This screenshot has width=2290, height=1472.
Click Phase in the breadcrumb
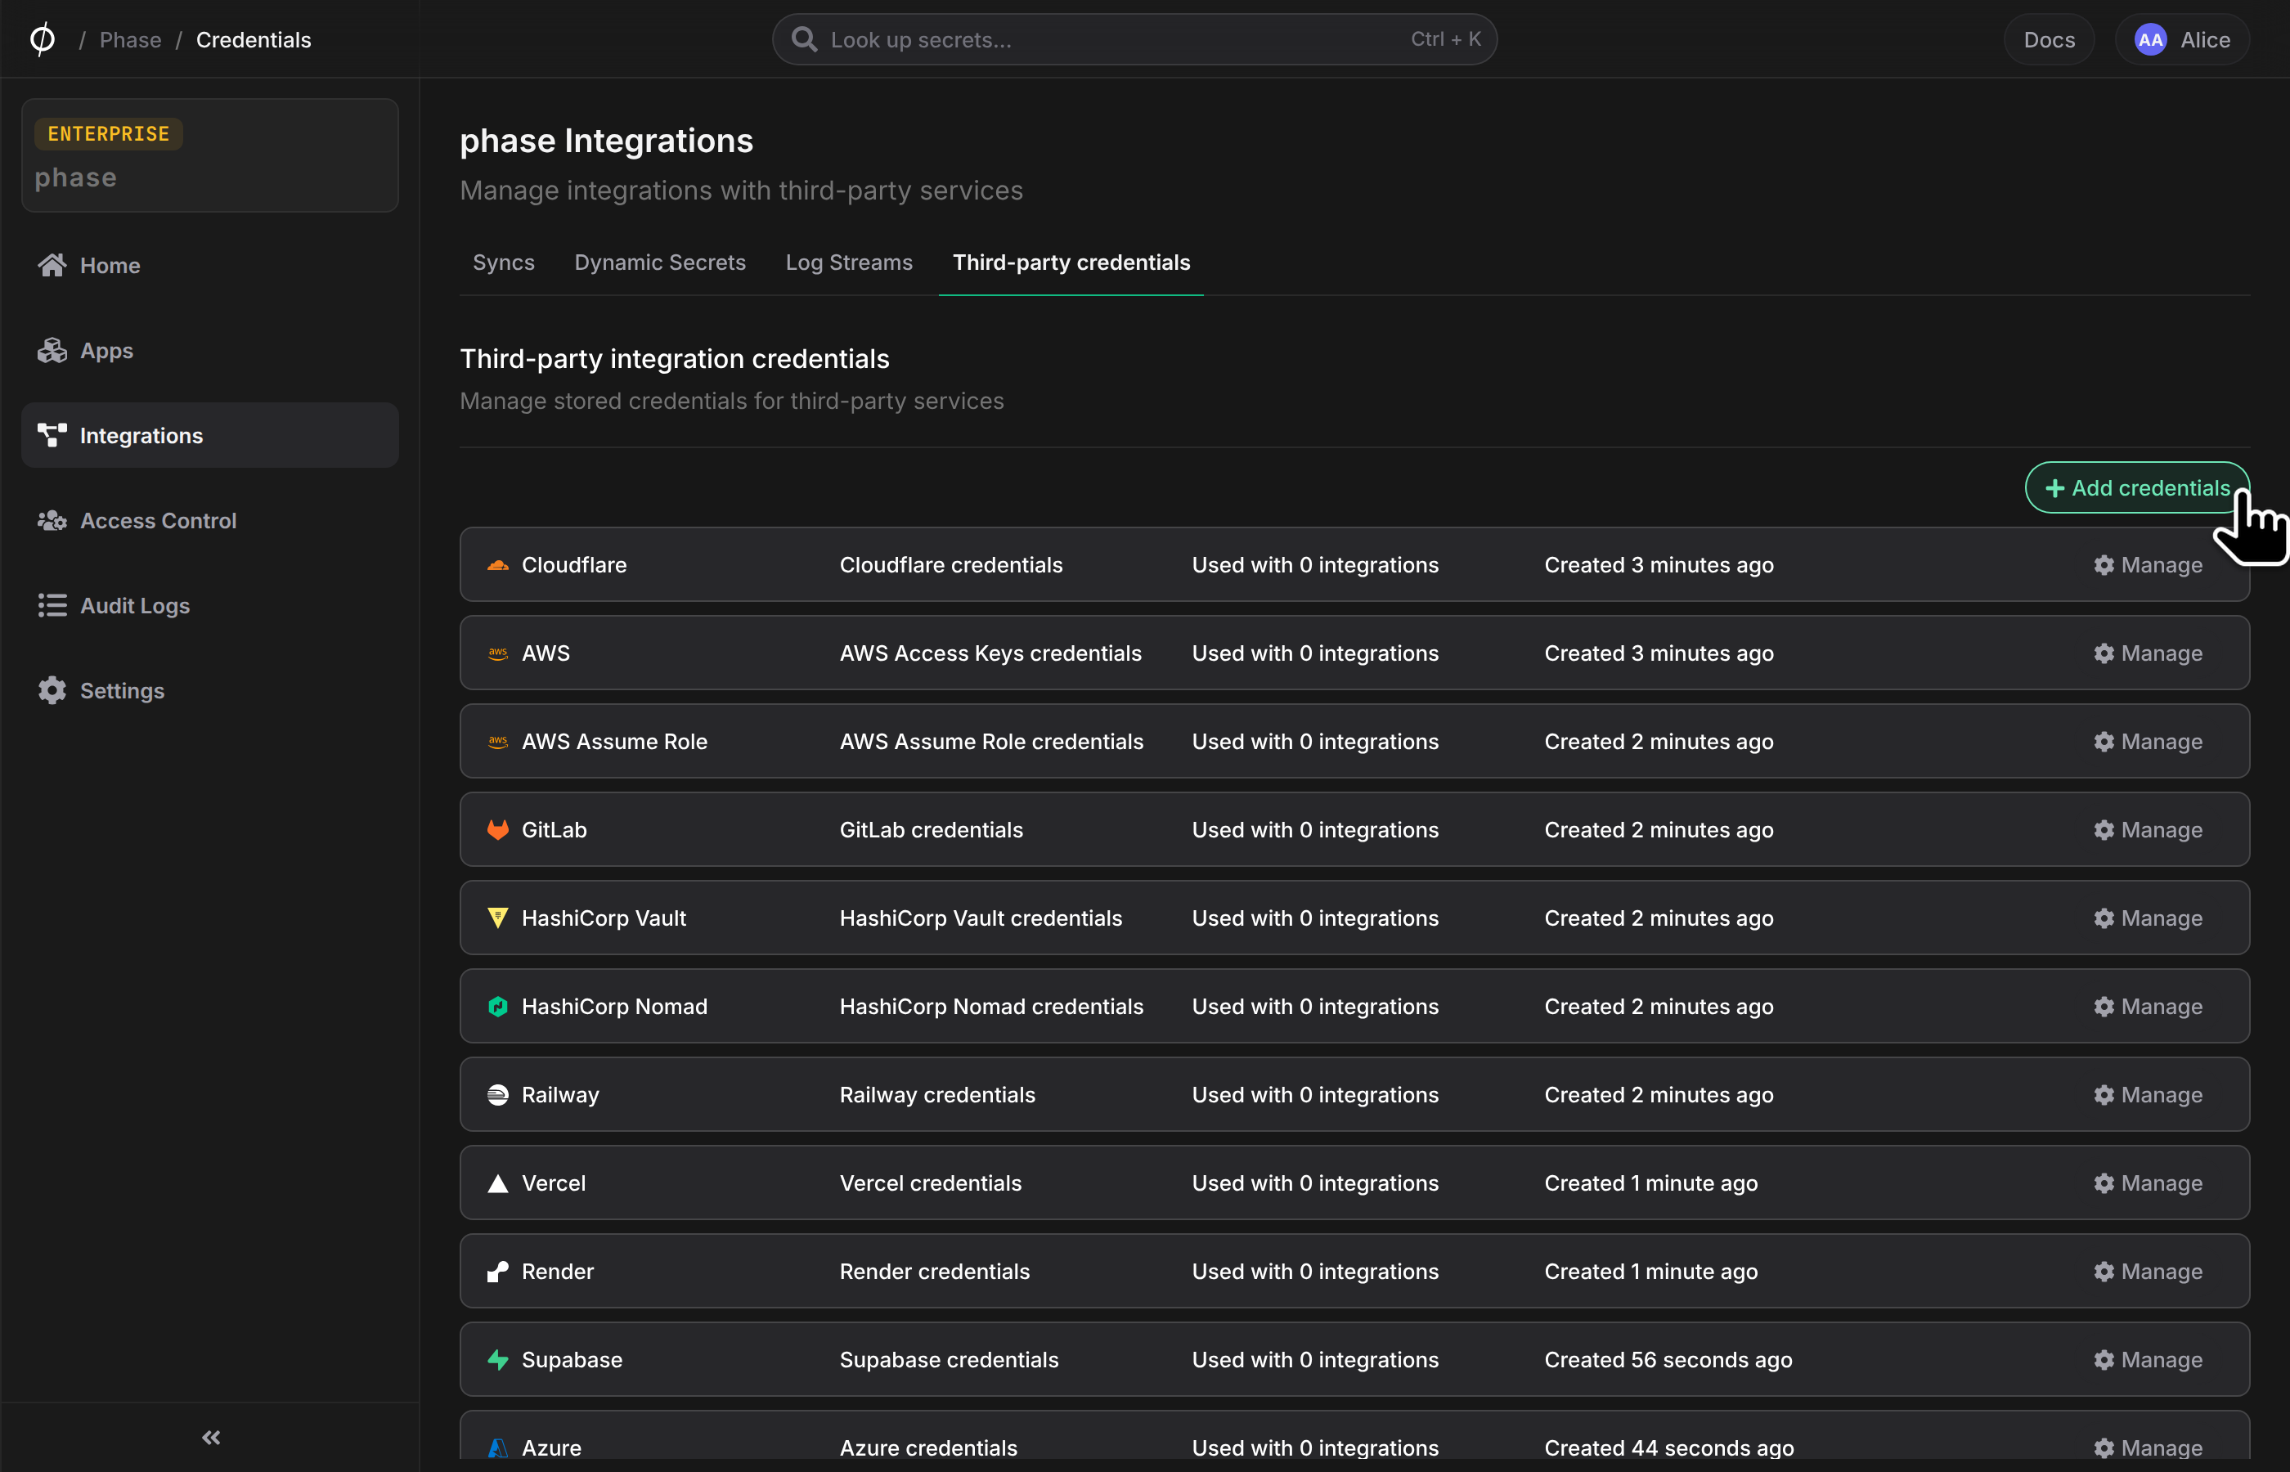tap(130, 40)
